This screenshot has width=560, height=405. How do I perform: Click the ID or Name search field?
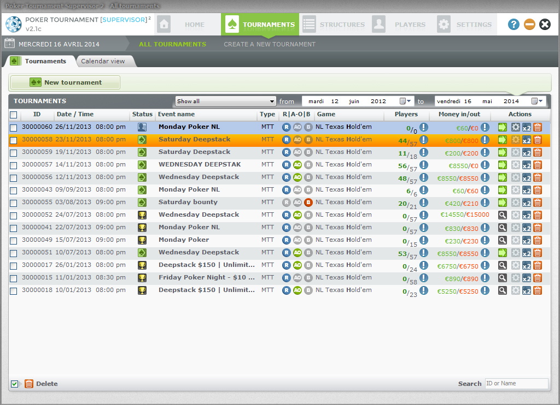click(516, 384)
